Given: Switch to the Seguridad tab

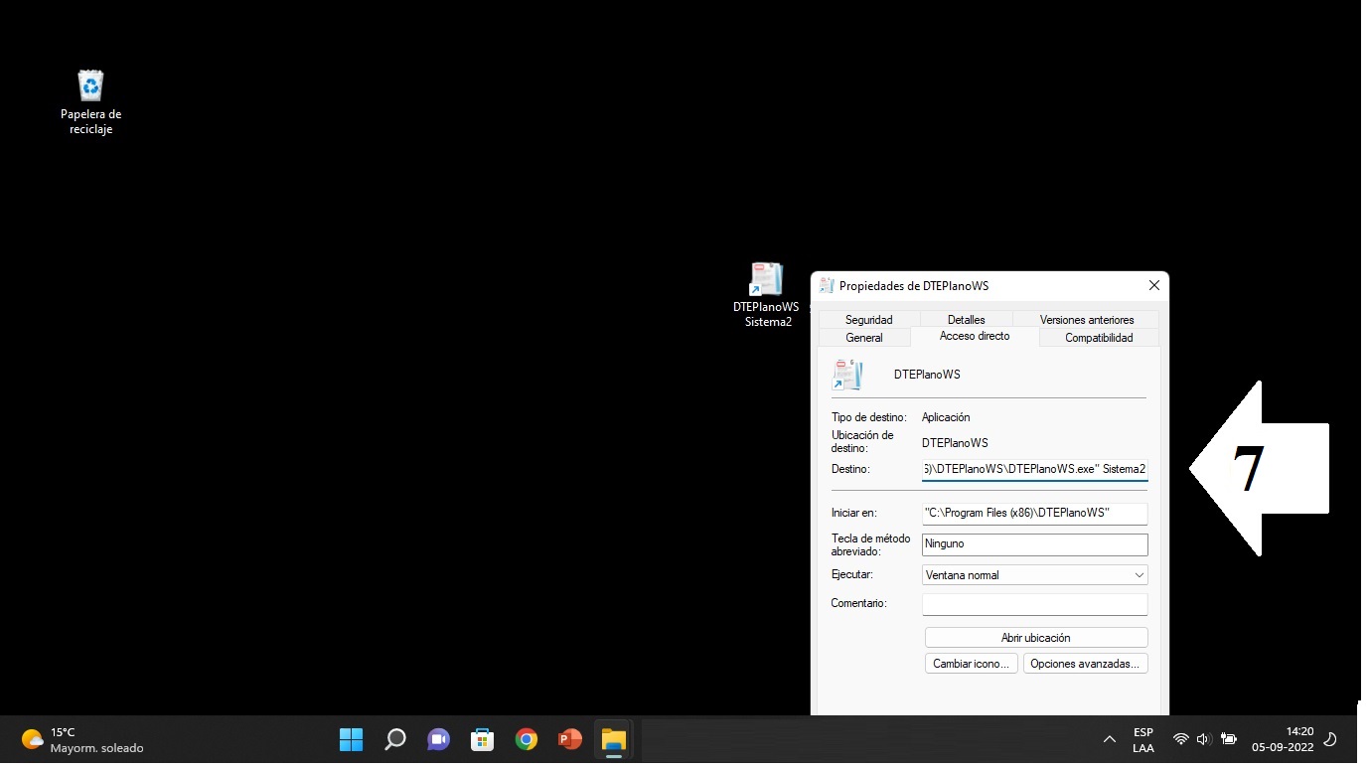Looking at the screenshot, I should click(868, 320).
